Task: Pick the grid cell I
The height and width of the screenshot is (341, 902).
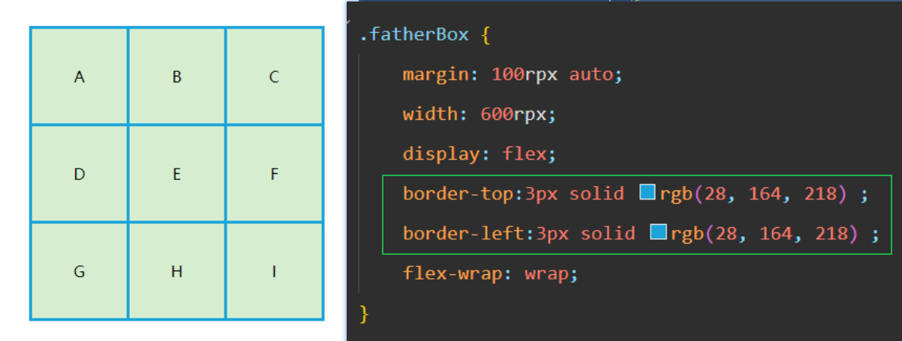Action: (x=275, y=271)
